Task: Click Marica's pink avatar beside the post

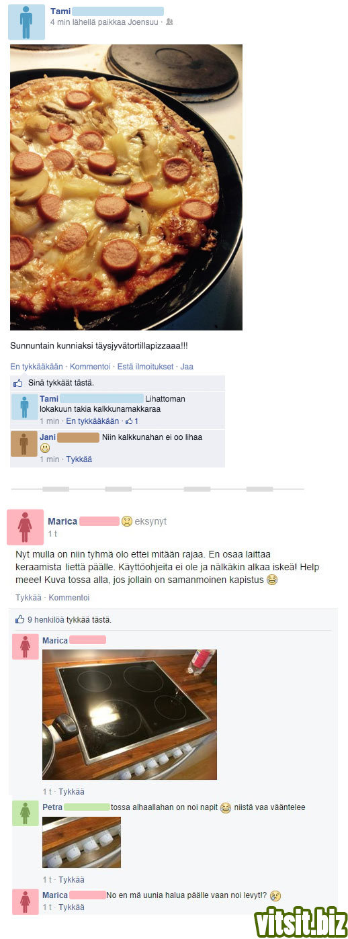Action: pos(25,527)
